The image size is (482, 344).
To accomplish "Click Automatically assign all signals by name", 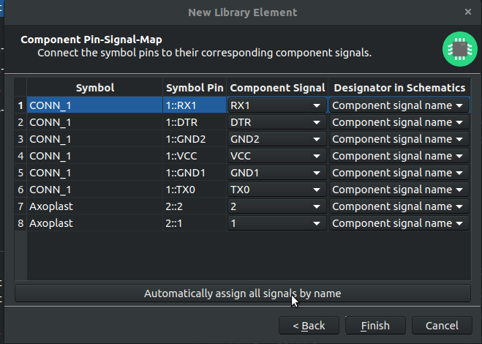I will tap(243, 293).
